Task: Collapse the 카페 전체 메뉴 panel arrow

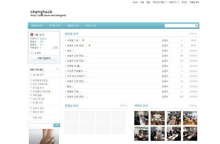Action: pos(58,69)
